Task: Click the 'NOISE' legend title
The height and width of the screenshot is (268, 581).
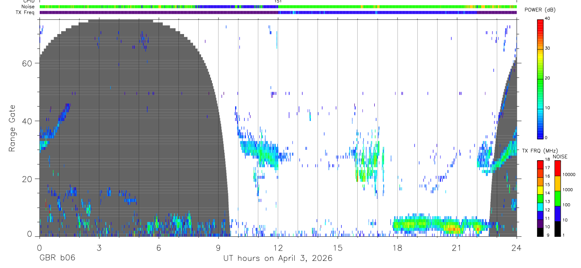Action: pyautogui.click(x=560, y=156)
